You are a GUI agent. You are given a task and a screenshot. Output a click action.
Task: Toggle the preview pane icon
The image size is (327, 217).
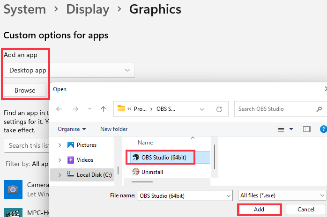coord(307,129)
